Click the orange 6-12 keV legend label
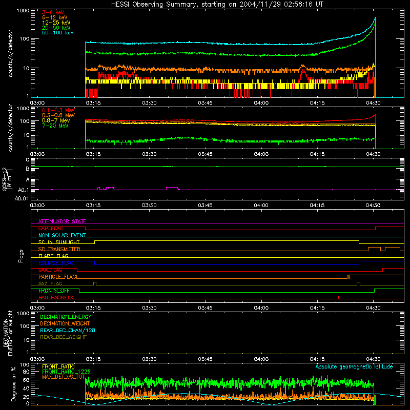 coord(55,17)
